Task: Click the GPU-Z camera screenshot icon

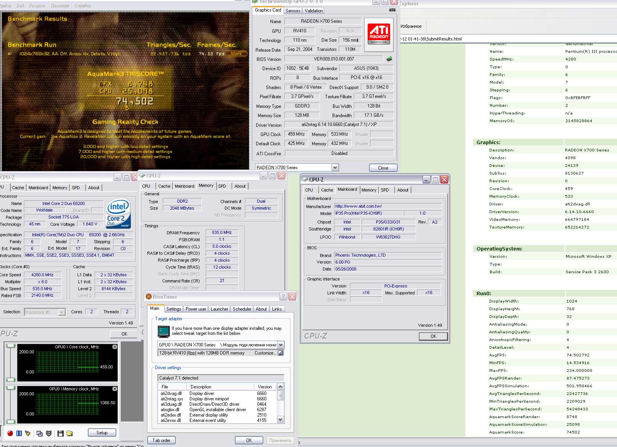Action: click(x=392, y=10)
